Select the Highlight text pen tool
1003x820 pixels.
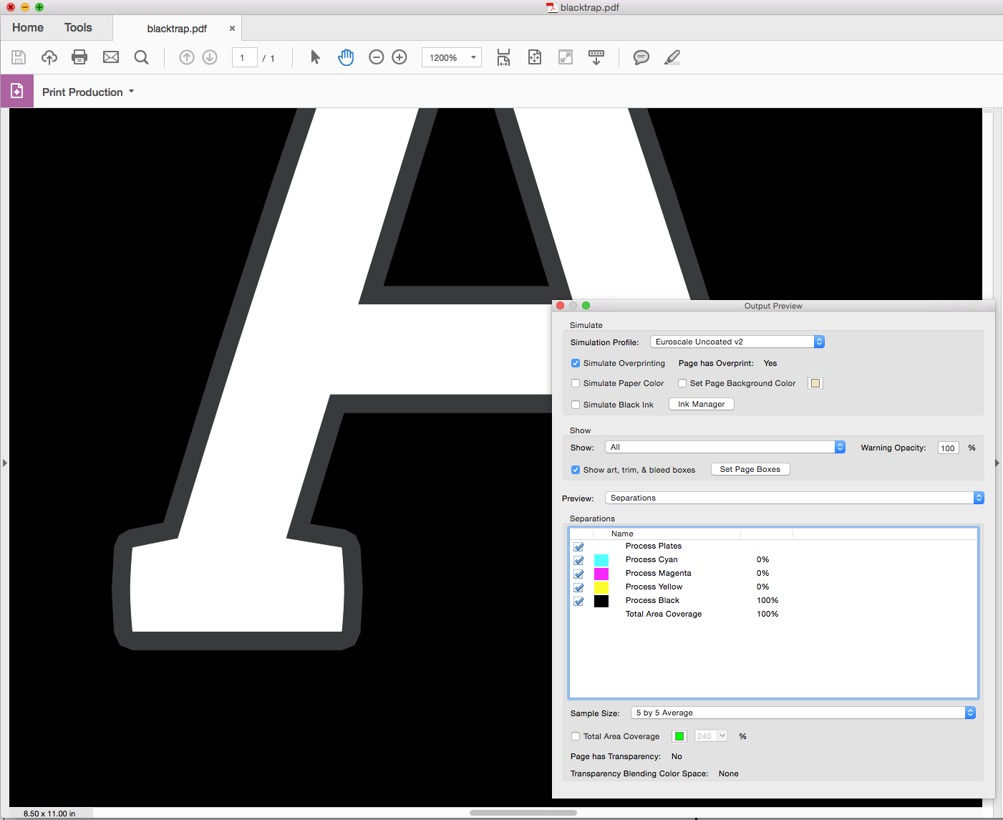[672, 57]
